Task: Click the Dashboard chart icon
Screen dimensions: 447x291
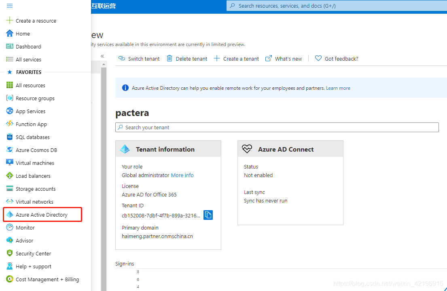Action: click(9, 46)
